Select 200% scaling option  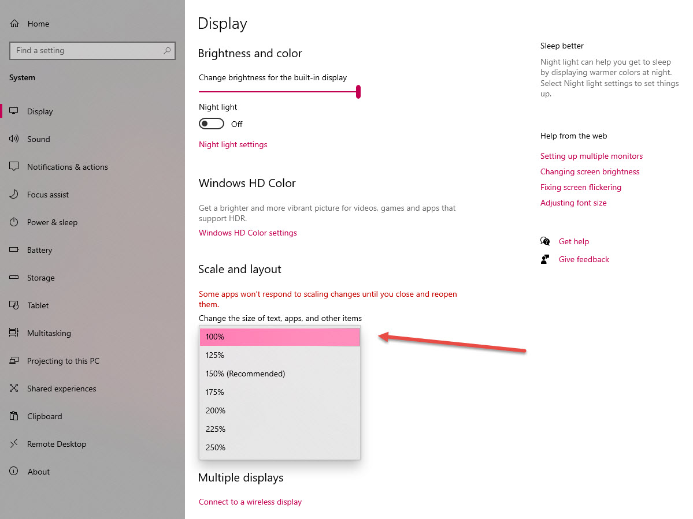pyautogui.click(x=280, y=411)
